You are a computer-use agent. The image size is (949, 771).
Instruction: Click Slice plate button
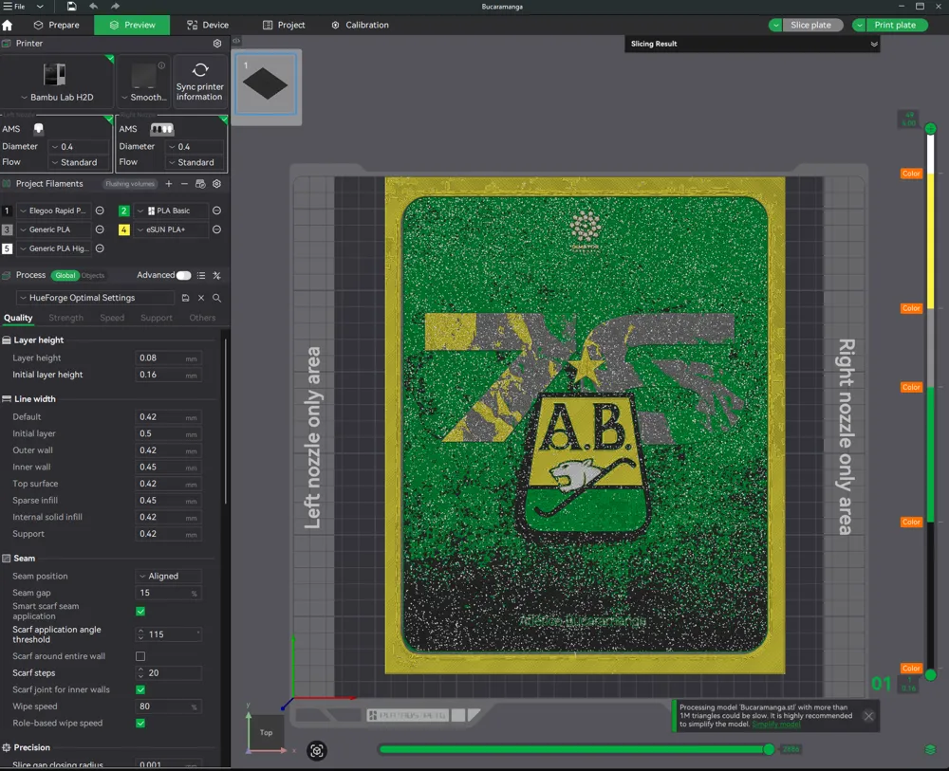[811, 25]
